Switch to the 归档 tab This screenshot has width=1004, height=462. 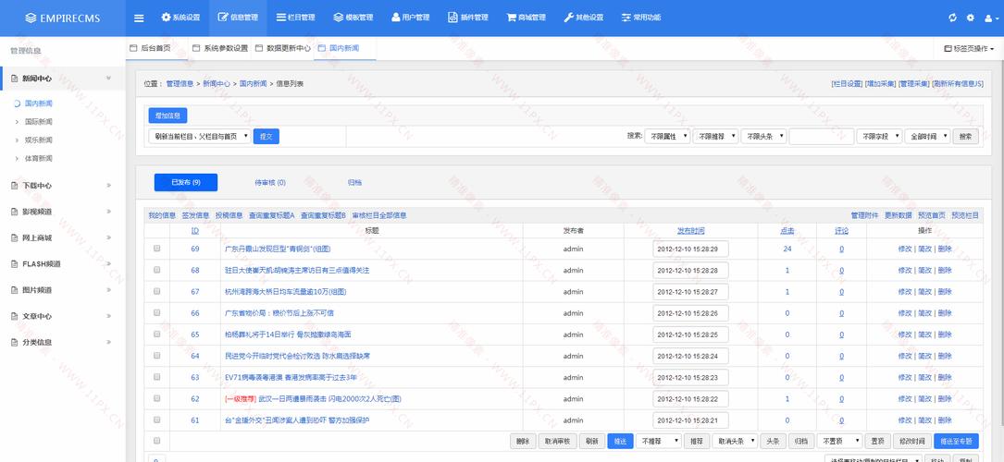coord(354,183)
